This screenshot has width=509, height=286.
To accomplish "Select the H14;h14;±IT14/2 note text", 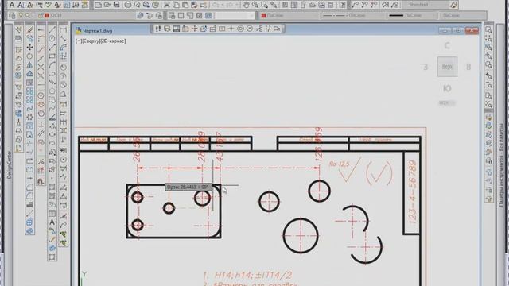I will 253,276.
